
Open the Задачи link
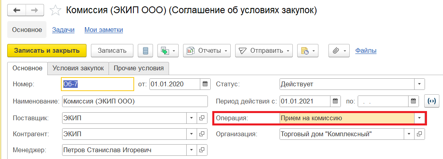tap(63, 30)
